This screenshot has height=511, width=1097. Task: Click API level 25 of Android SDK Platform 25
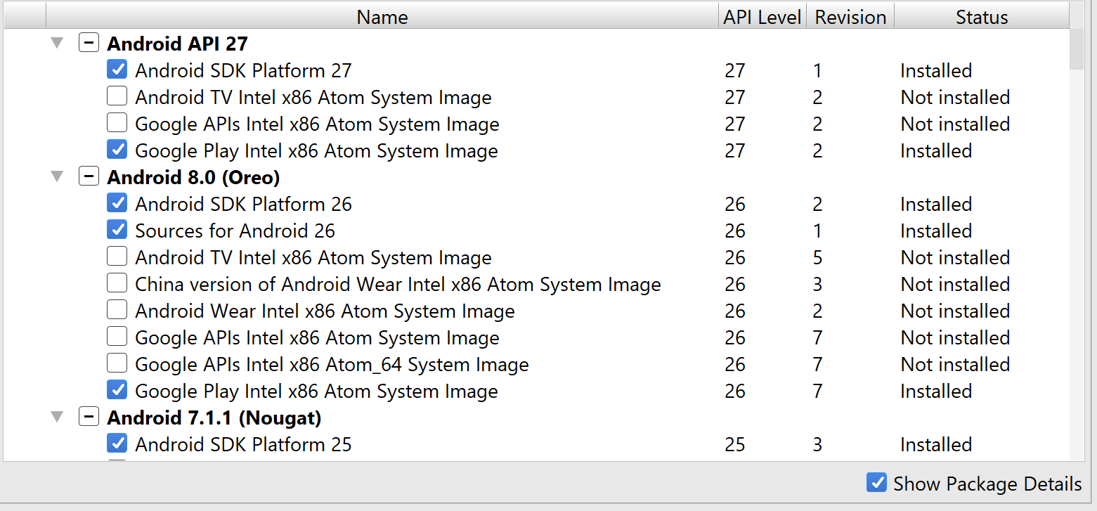pos(735,444)
